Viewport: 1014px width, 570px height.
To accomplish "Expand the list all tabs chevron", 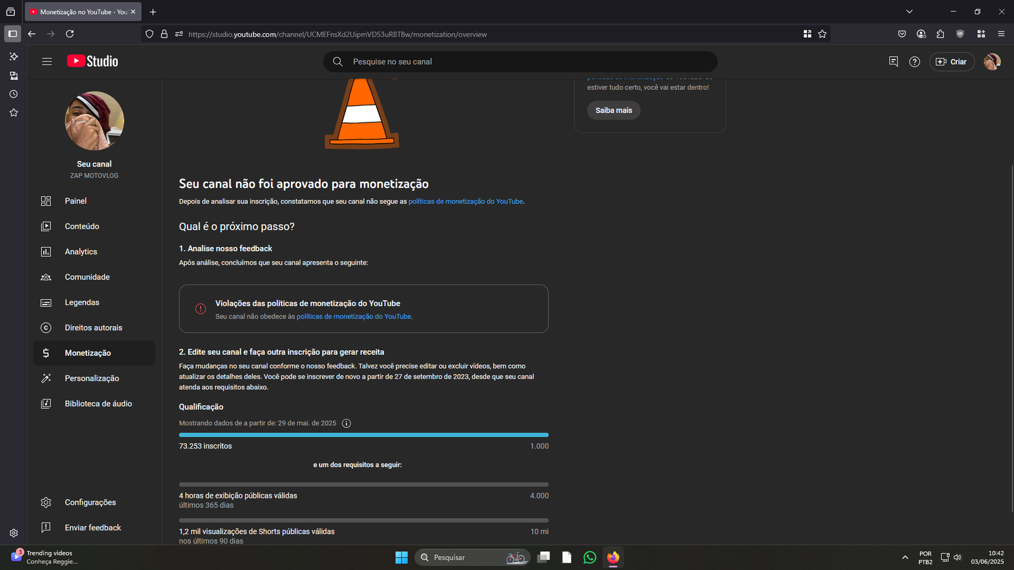I will click(909, 12).
